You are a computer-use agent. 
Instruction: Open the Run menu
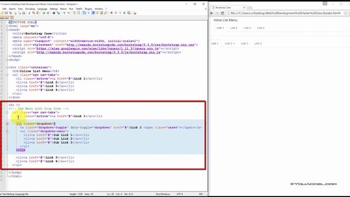pyautogui.click(x=71, y=9)
